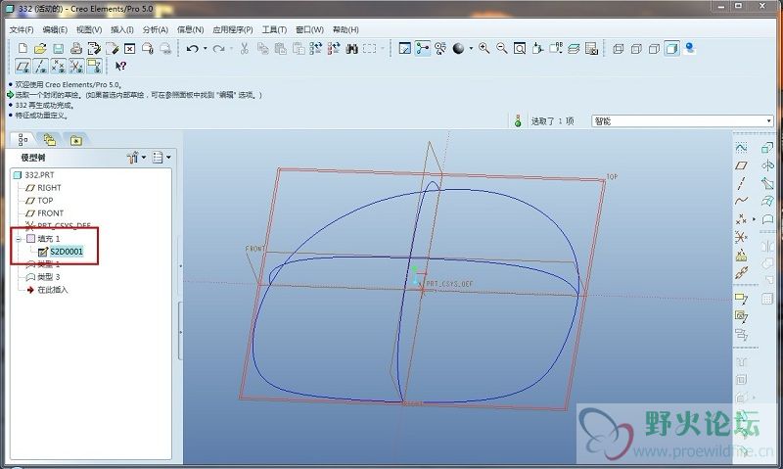Click the datum point tool

[x=741, y=218]
